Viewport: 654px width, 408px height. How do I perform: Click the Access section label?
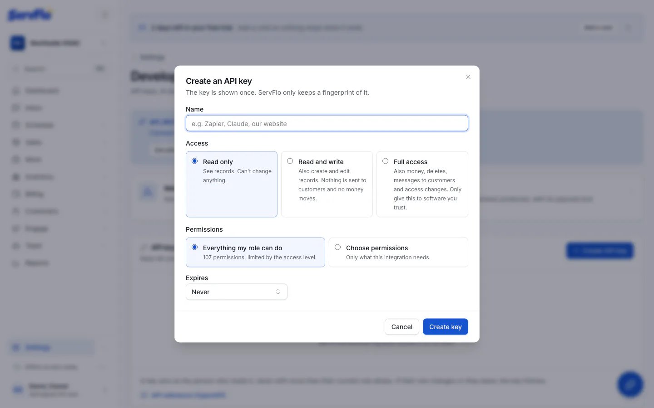tap(197, 143)
